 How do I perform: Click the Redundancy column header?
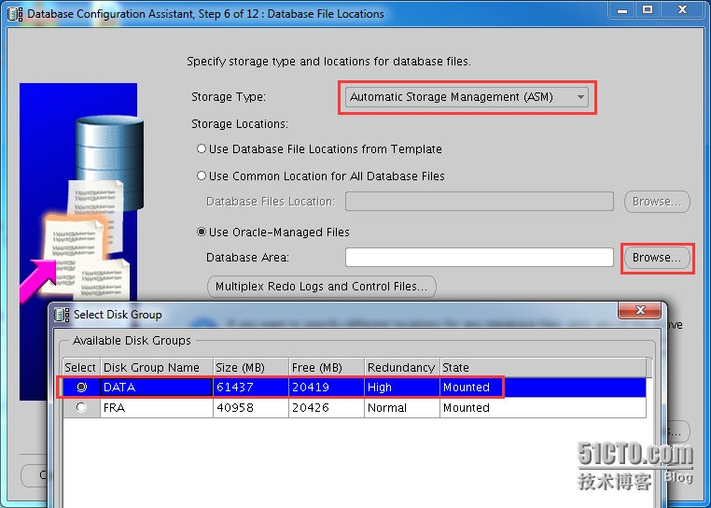tap(402, 367)
